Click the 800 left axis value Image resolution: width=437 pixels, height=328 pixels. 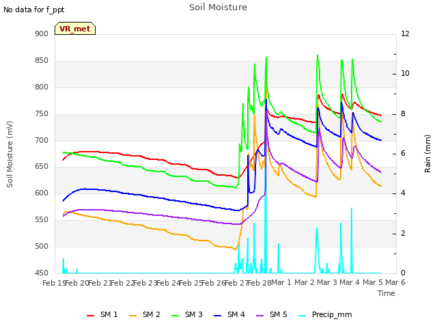[42, 87]
